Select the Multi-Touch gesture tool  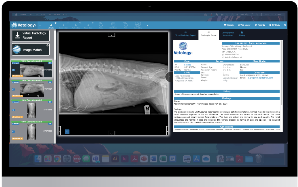[x=113, y=25]
